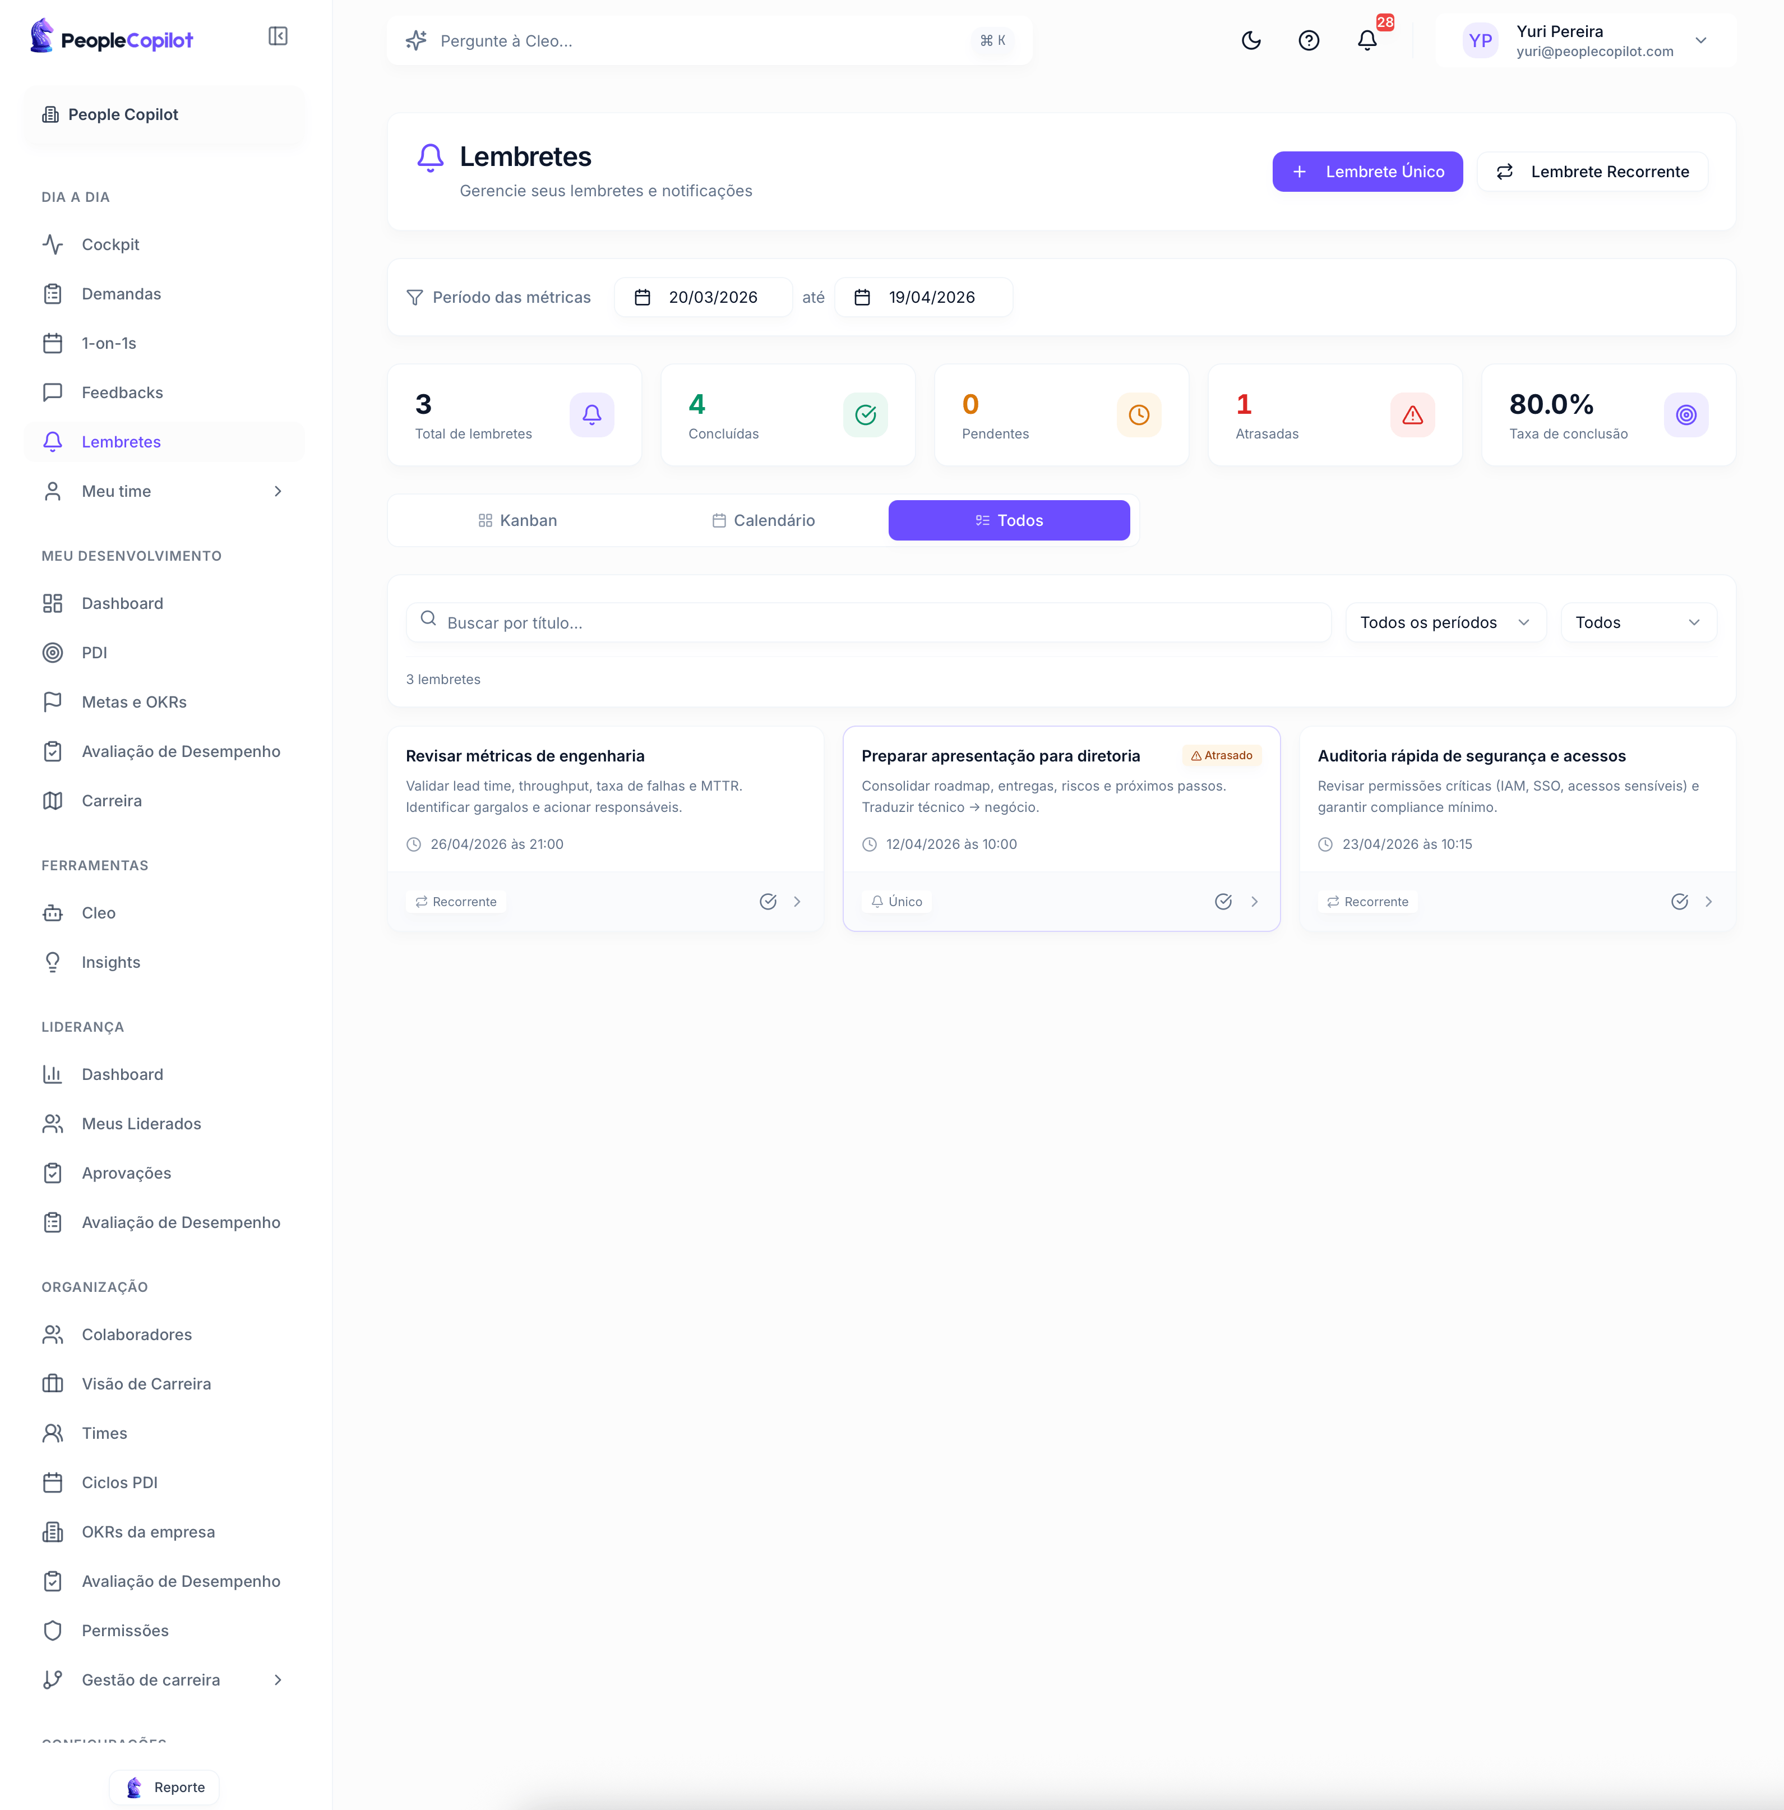The height and width of the screenshot is (1810, 1784).
Task: Go to 1-on-1s page
Action: pyautogui.click(x=164, y=343)
